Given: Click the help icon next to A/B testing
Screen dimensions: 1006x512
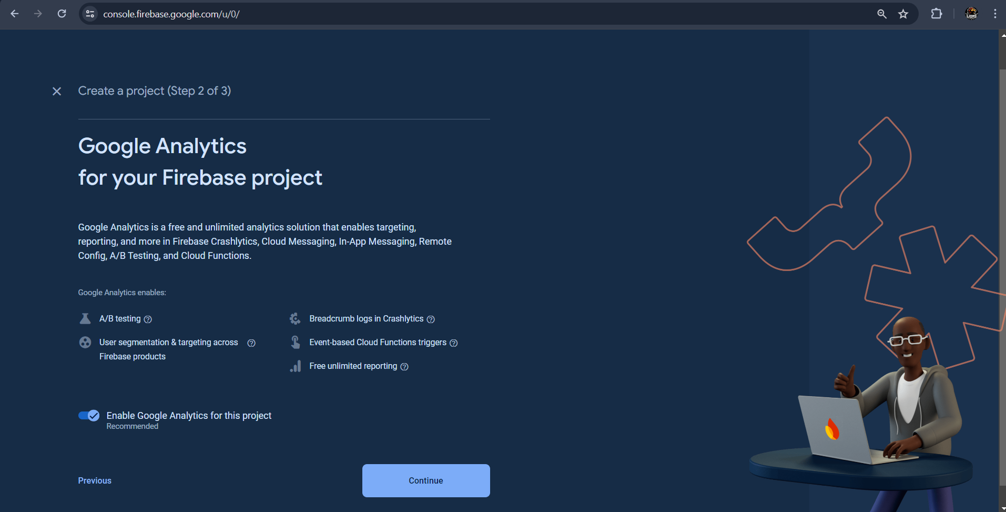Looking at the screenshot, I should pos(148,319).
